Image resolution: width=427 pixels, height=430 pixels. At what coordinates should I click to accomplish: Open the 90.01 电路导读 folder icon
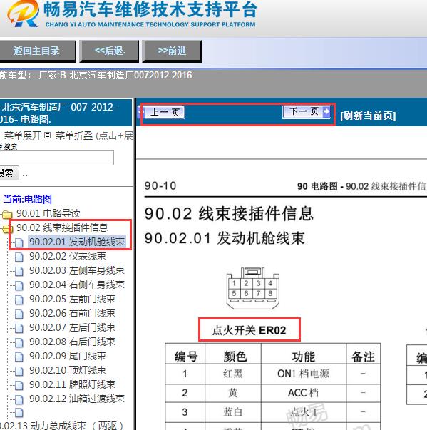tap(7, 214)
